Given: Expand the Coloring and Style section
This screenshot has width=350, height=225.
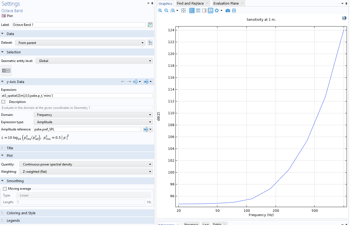Looking at the screenshot, I should (x=21, y=213).
